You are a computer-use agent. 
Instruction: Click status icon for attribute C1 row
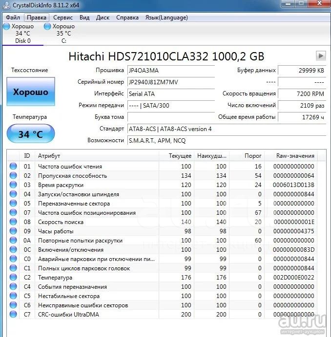coord(13,268)
